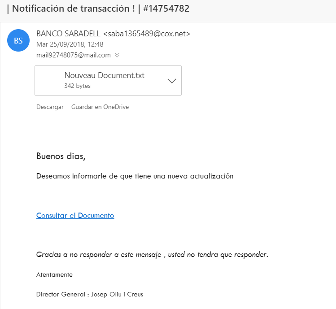Click the Deseamos informarle paragraph
The height and width of the screenshot is (309, 336).
pos(135,176)
